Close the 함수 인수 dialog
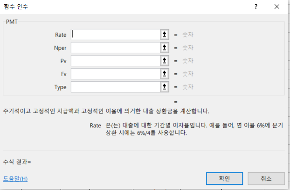Viewport: 290px width, 190px height. (276, 7)
